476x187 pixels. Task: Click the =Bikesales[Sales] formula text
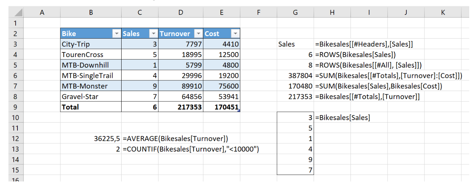point(342,118)
